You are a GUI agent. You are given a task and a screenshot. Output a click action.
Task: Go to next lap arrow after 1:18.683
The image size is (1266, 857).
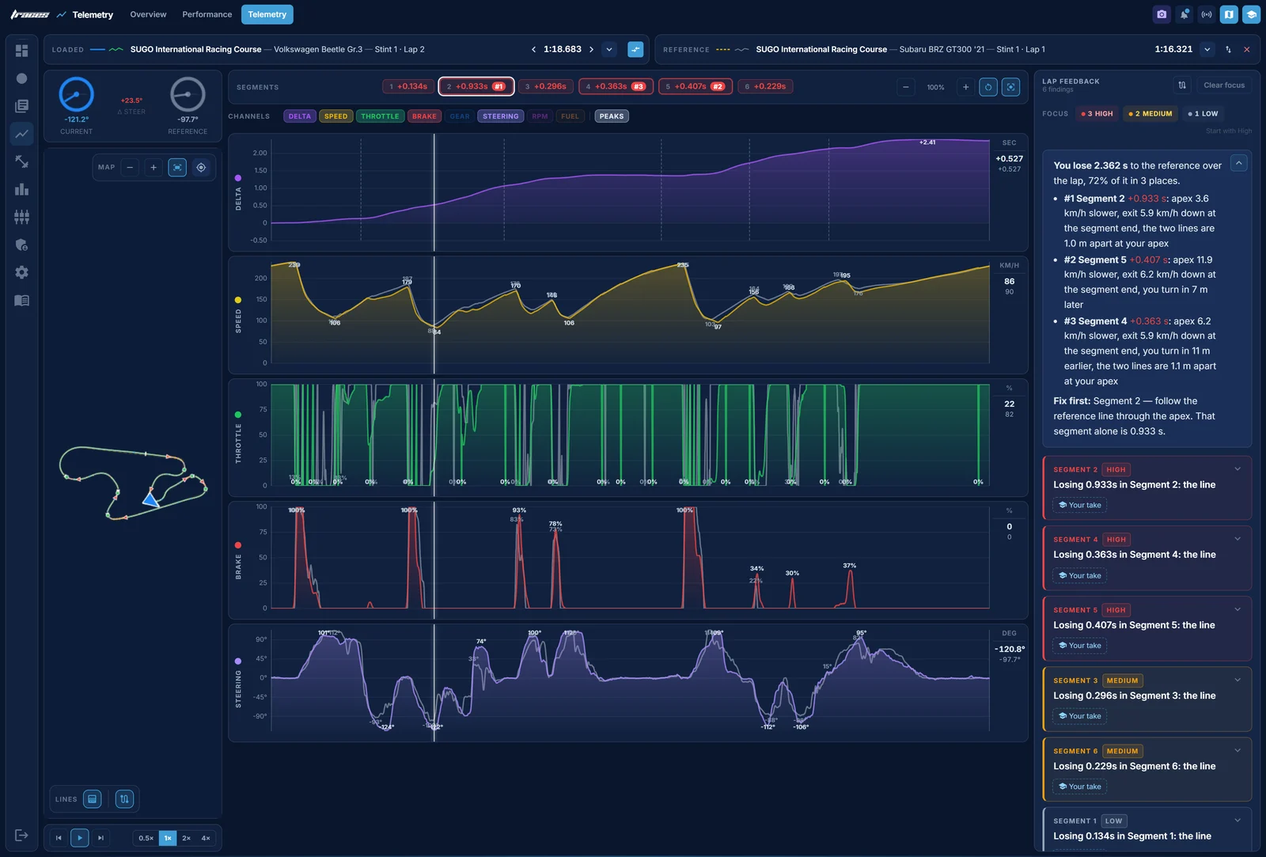(x=591, y=49)
